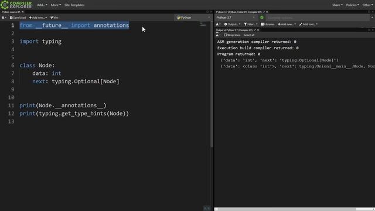375x211 pixels.
Task: Click Select all in output pane
Action: (x=248, y=35)
